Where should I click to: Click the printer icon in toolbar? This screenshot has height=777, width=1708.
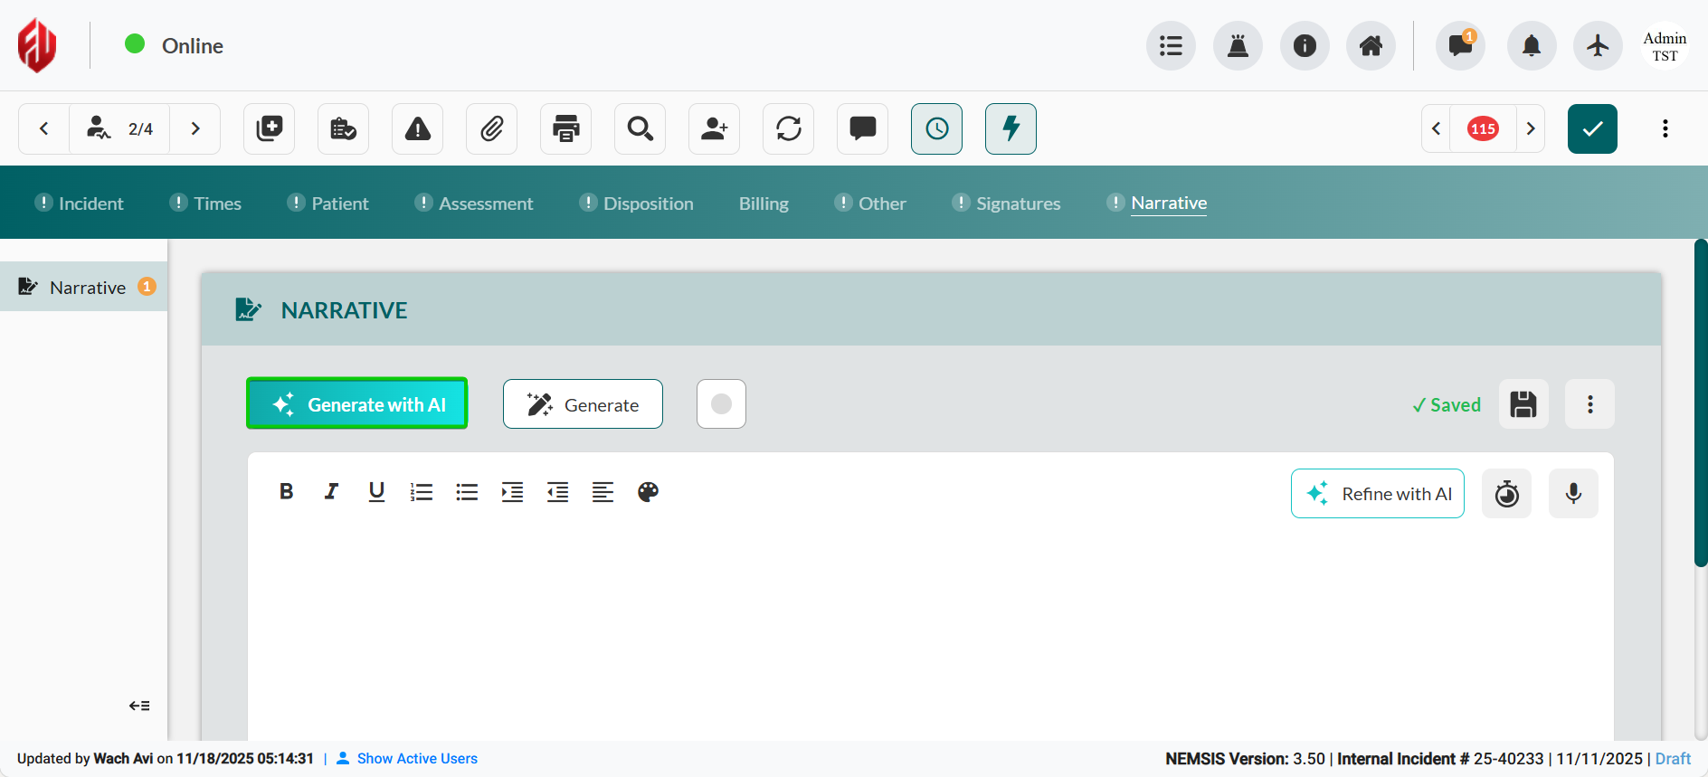(565, 128)
